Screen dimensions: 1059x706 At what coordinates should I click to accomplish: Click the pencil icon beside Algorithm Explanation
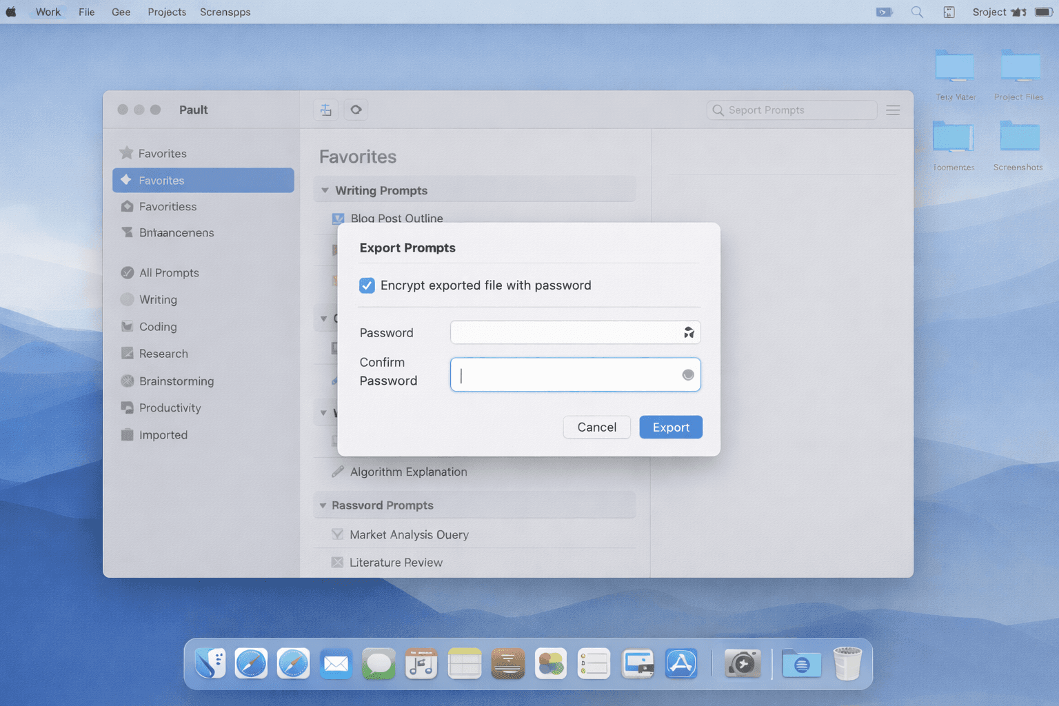(337, 472)
